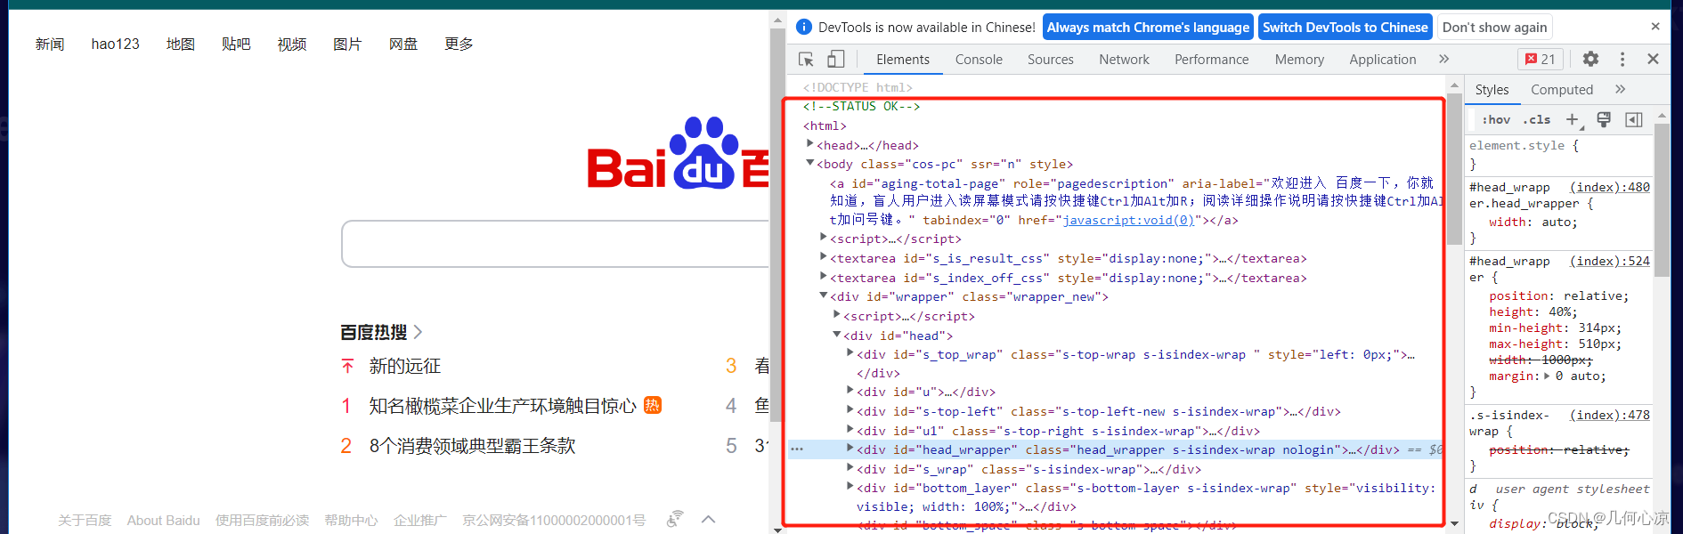Screen dimensions: 1683x534
Task: Toggle the :hov element state button
Action: pyautogui.click(x=1496, y=119)
